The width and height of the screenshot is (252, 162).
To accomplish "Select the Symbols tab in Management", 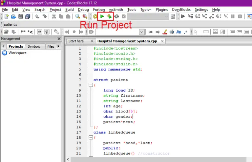I will 34,46.
